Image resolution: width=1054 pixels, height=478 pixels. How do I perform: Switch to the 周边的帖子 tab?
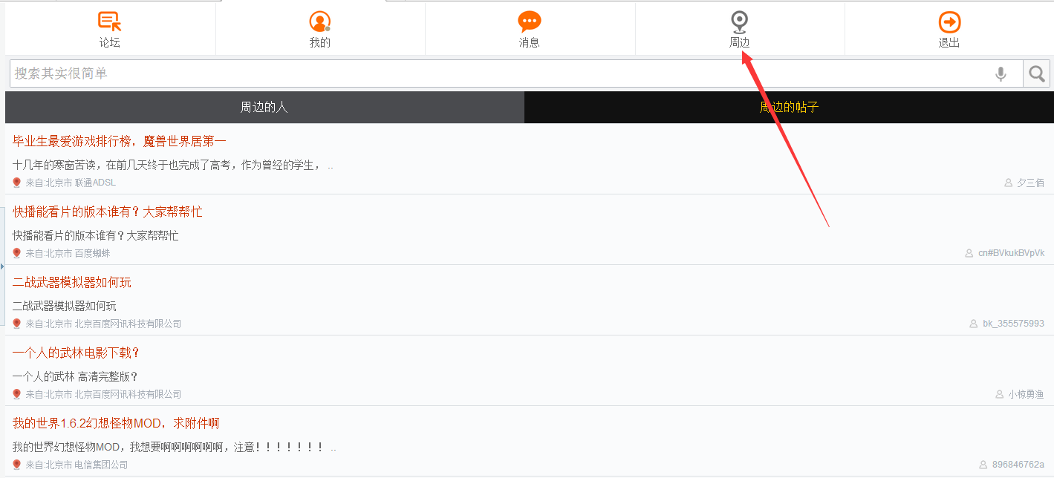click(789, 107)
